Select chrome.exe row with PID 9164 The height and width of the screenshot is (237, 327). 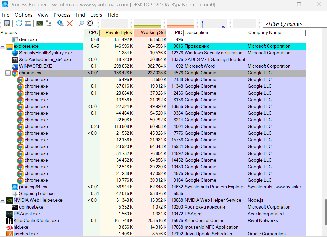pyautogui.click(x=153, y=180)
